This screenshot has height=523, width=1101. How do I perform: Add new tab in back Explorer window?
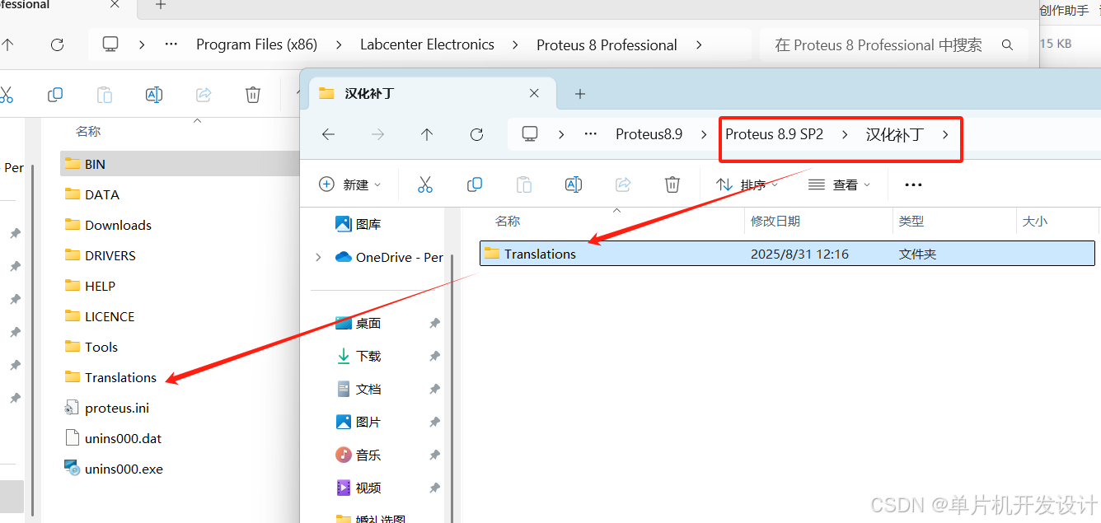[161, 5]
